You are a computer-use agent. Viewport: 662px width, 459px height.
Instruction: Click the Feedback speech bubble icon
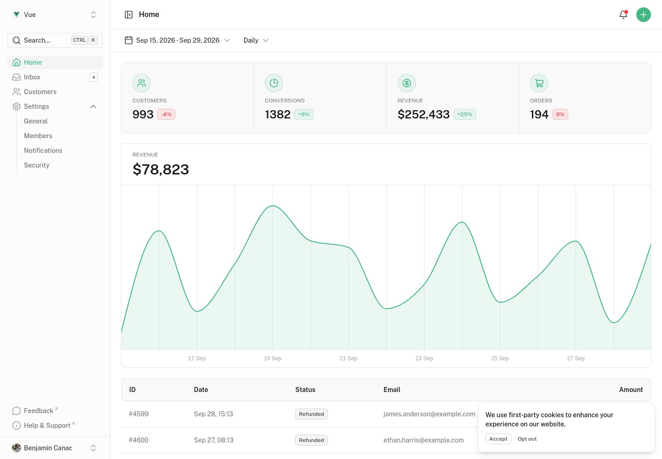(x=17, y=411)
